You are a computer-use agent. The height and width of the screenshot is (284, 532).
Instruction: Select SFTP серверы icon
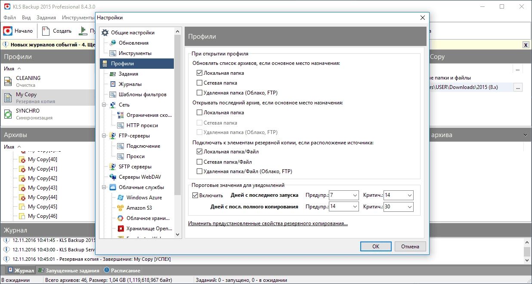click(x=113, y=167)
